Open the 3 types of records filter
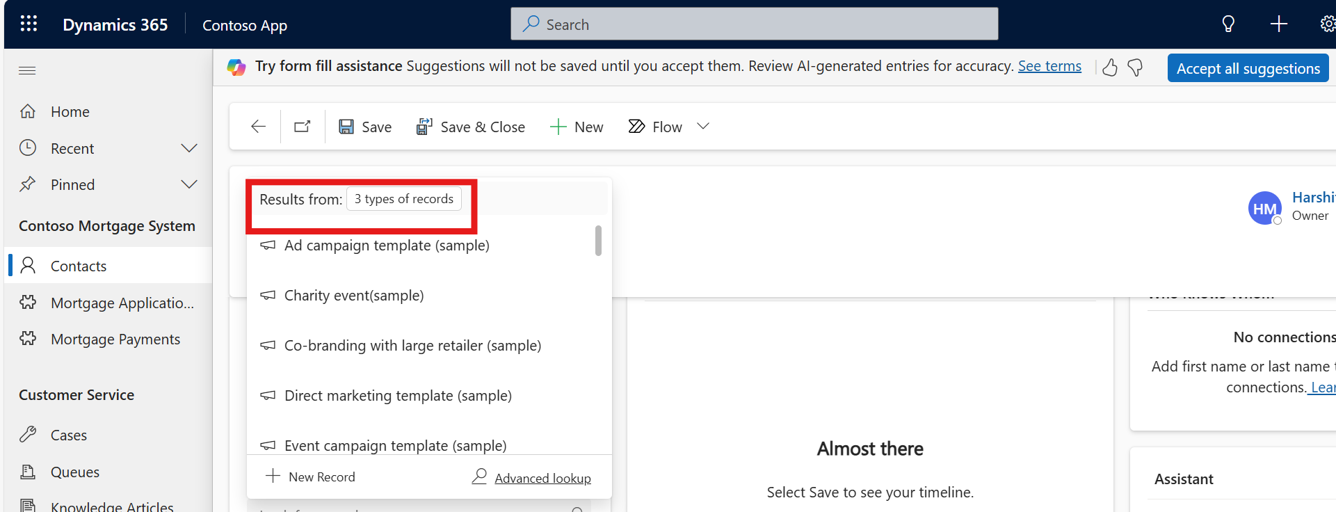The height and width of the screenshot is (512, 1336). [x=403, y=199]
